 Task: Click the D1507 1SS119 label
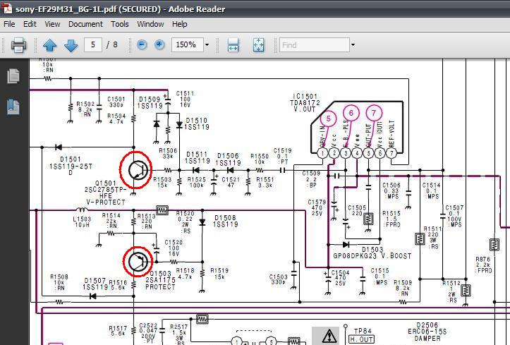pos(95,284)
